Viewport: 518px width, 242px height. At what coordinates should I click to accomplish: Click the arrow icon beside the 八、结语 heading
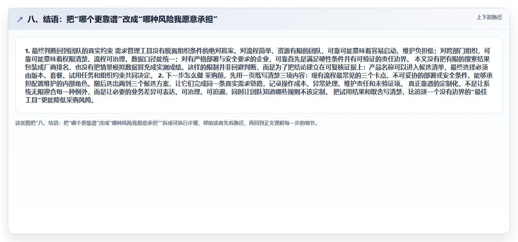pos(20,19)
